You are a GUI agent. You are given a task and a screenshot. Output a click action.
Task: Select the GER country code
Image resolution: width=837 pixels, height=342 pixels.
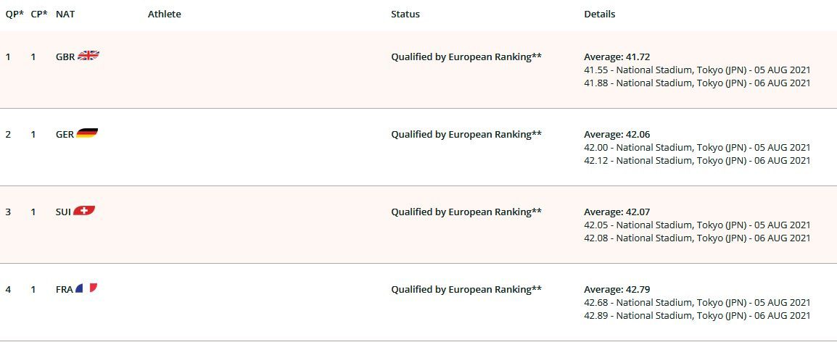tap(65, 135)
